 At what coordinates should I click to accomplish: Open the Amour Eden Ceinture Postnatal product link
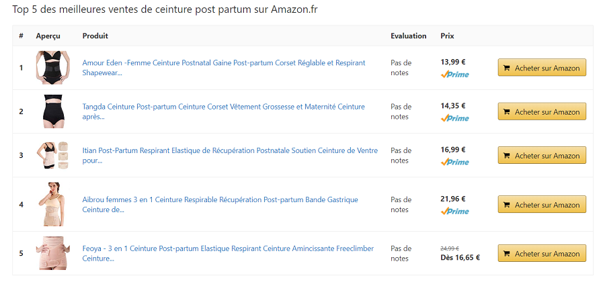click(224, 68)
